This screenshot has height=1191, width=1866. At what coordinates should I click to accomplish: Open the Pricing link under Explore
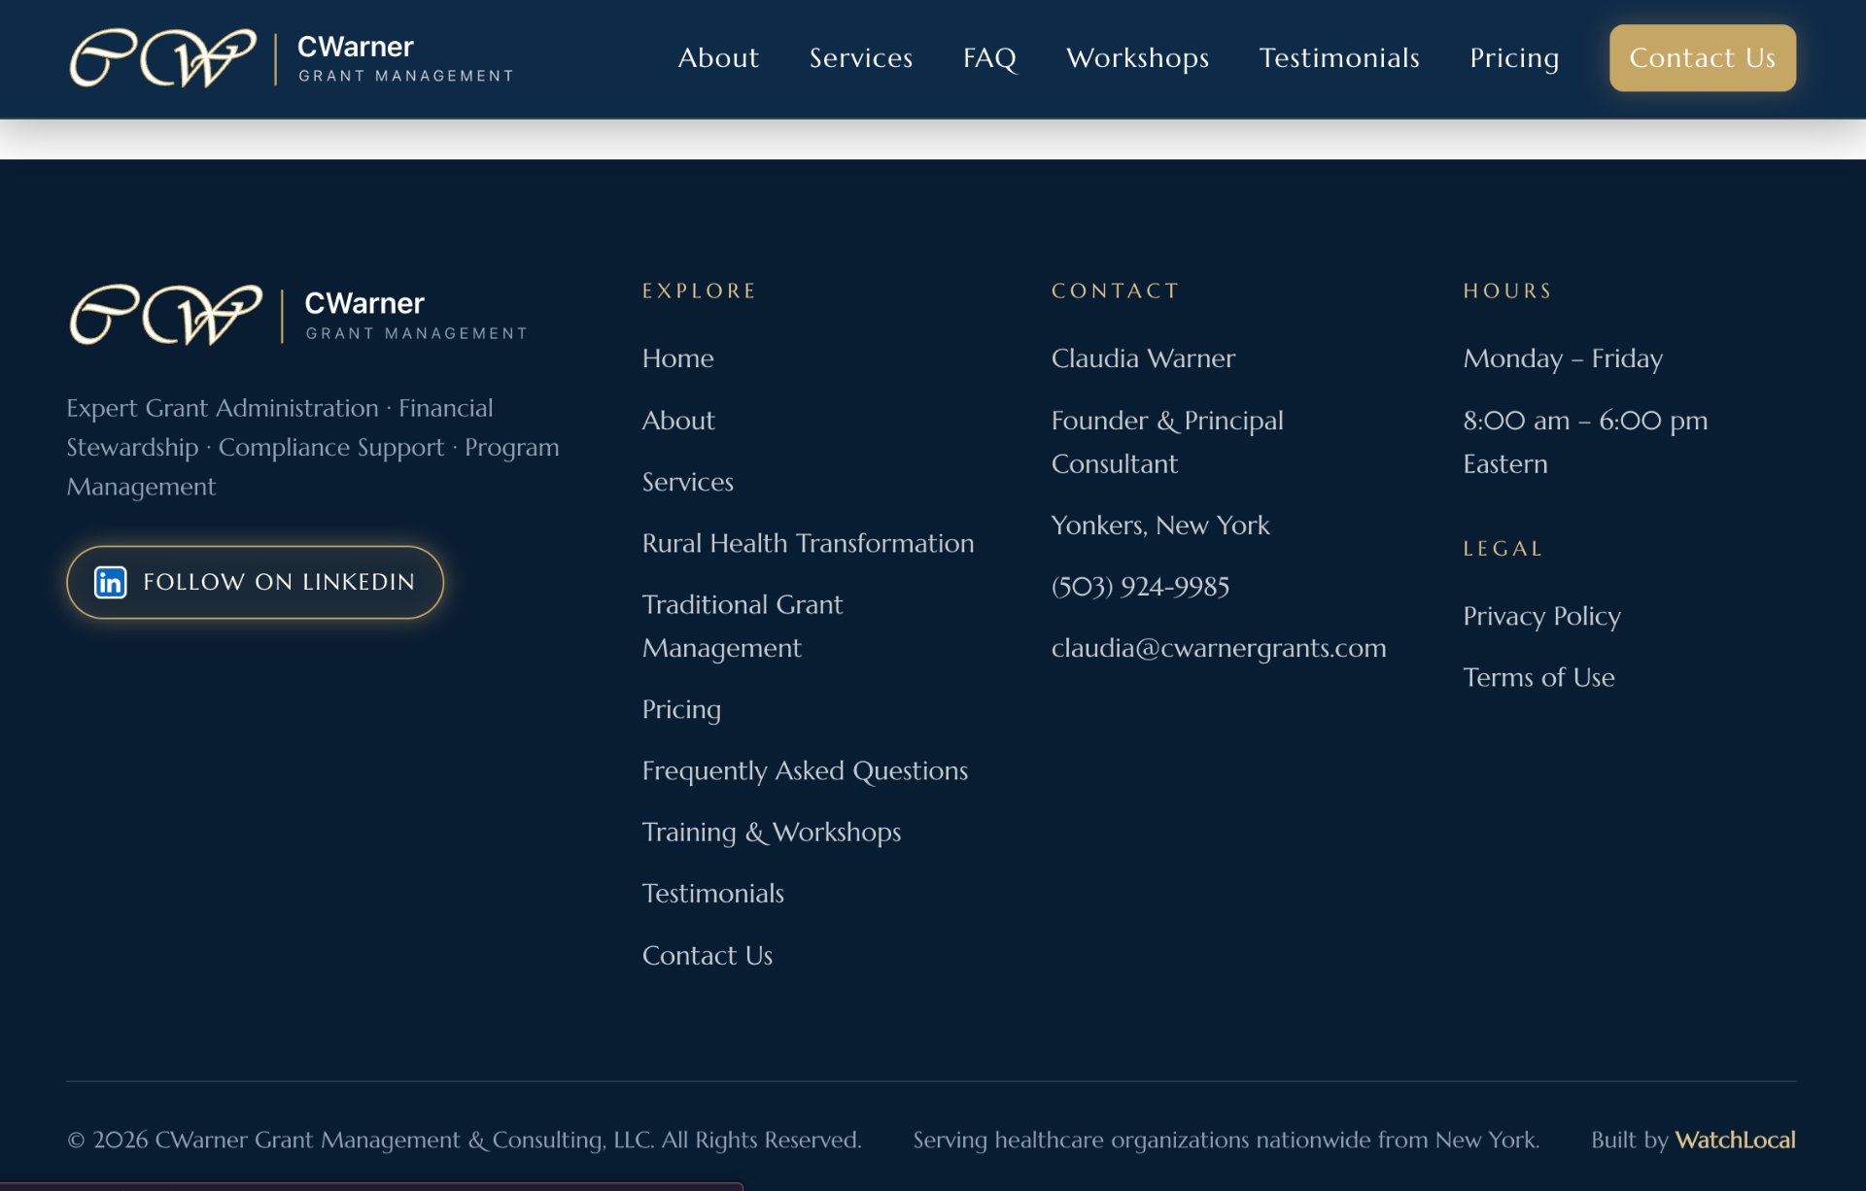tap(681, 709)
